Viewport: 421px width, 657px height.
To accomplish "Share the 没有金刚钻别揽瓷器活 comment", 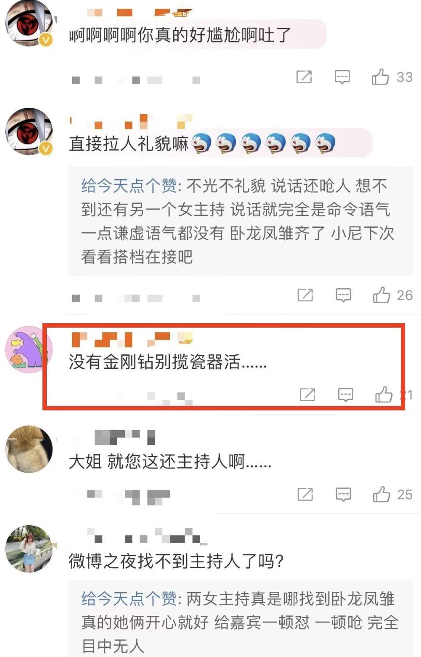I will [307, 395].
